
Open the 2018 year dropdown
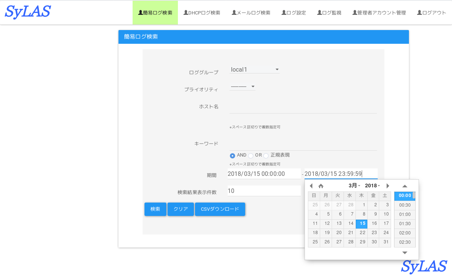372,186
